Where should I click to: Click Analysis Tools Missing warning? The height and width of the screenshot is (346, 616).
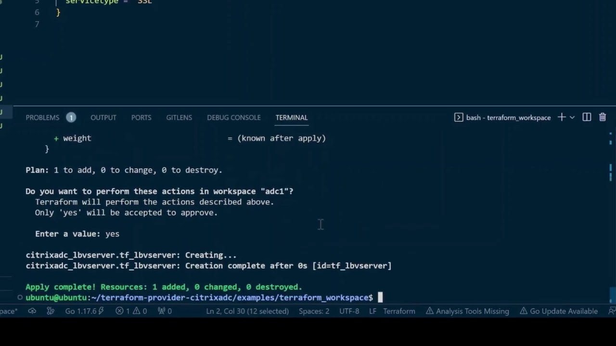click(x=467, y=311)
